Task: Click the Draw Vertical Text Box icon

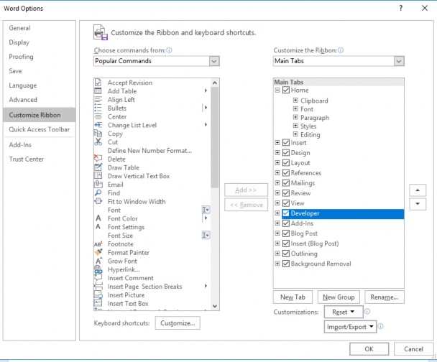Action: pyautogui.click(x=98, y=176)
